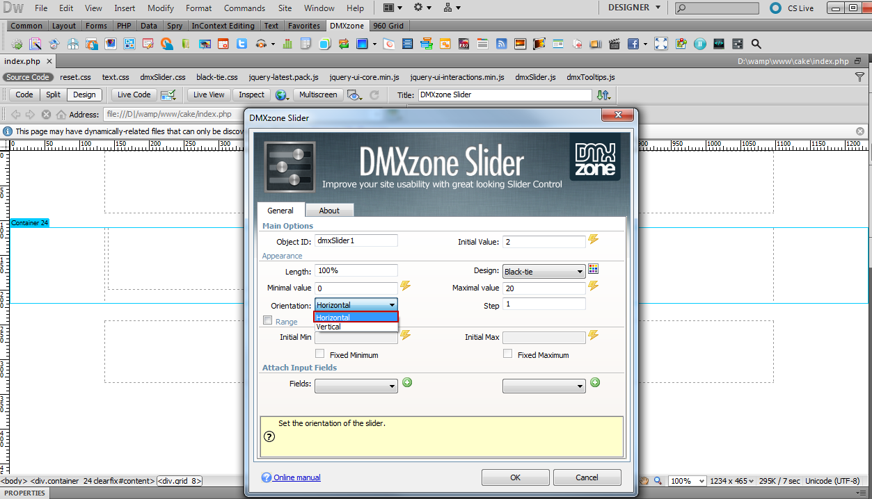Click Cancel in the DMXzone Slider dialog

pyautogui.click(x=587, y=477)
